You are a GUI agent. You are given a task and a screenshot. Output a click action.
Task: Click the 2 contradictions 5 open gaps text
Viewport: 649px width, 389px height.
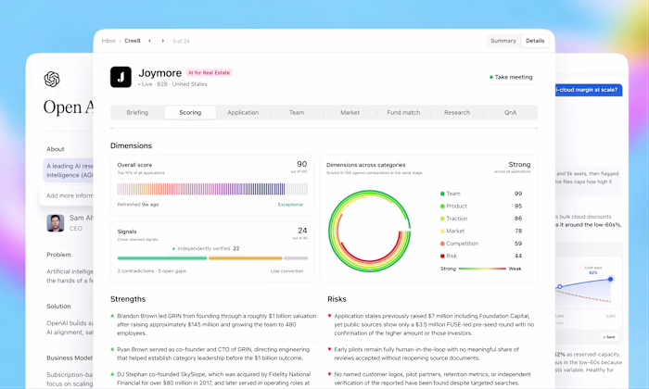(151, 271)
